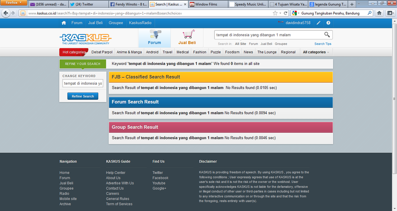Open the browser home page icon
Image resolution: width=397 pixels, height=211 pixels.
click(x=379, y=13)
